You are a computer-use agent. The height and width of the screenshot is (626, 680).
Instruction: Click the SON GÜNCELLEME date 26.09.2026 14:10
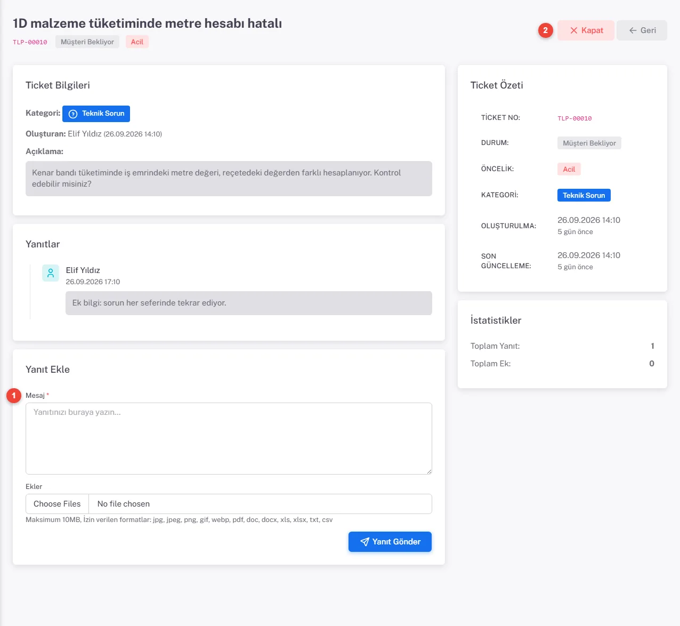tap(589, 255)
